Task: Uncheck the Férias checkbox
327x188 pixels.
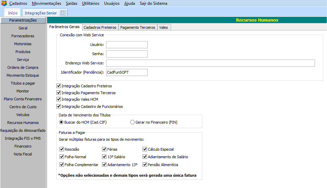Action: (x=104, y=149)
